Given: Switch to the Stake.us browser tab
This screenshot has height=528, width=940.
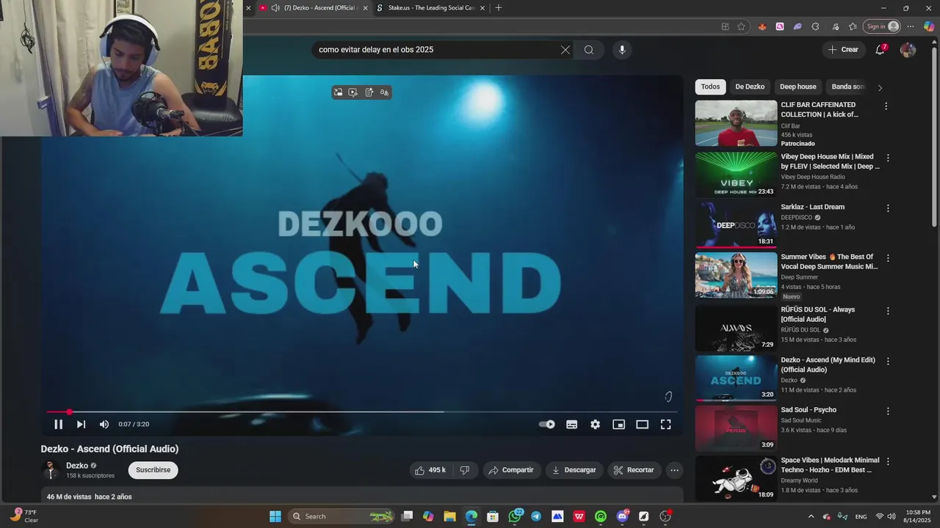Looking at the screenshot, I should (430, 8).
